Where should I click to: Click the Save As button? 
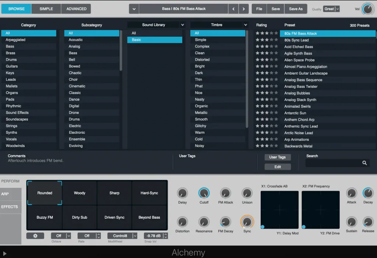[x=296, y=9]
